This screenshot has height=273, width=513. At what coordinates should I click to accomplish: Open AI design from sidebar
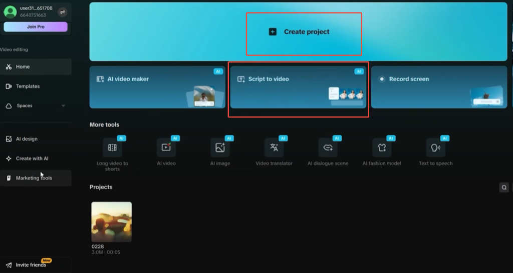point(36,139)
